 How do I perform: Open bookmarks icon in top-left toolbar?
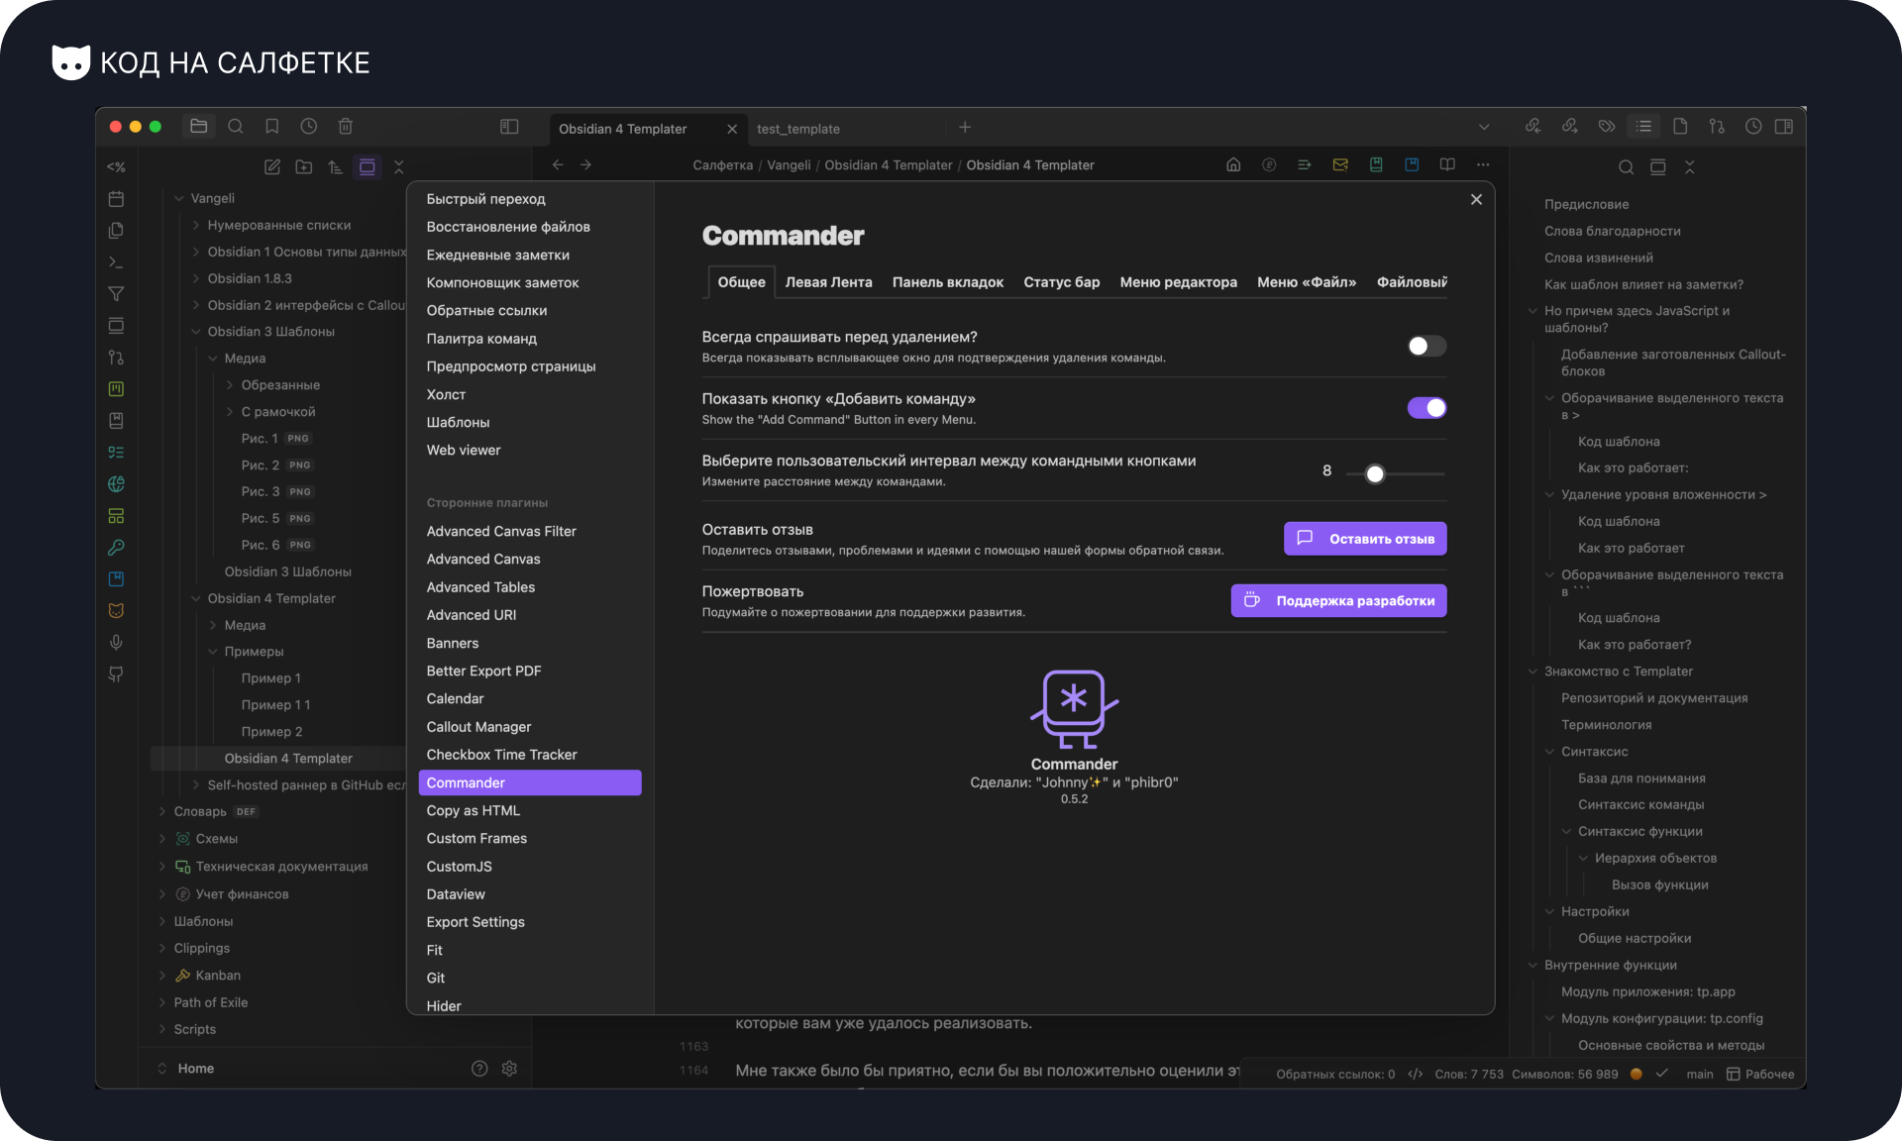272,127
